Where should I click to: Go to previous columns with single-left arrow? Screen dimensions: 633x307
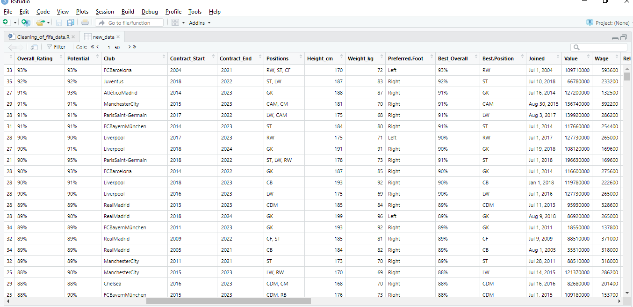coord(98,47)
